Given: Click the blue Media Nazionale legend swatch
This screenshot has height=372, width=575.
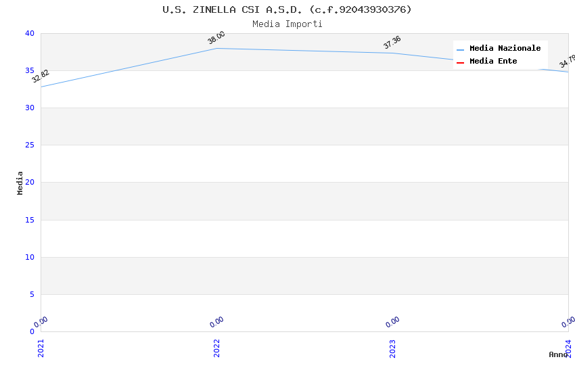Looking at the screenshot, I should [460, 49].
